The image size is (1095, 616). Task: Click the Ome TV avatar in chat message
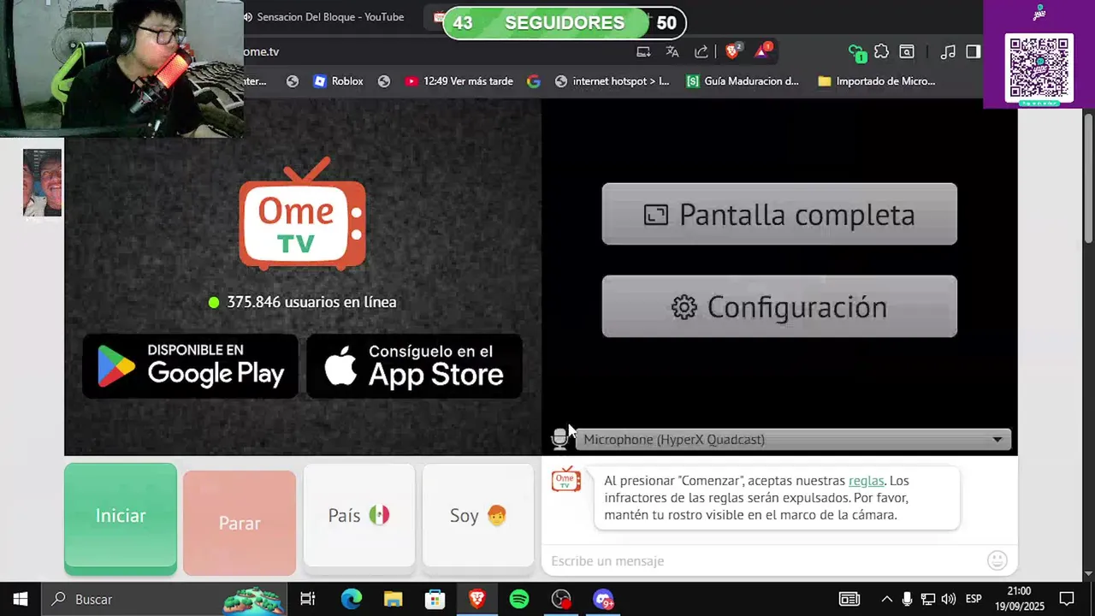point(565,479)
